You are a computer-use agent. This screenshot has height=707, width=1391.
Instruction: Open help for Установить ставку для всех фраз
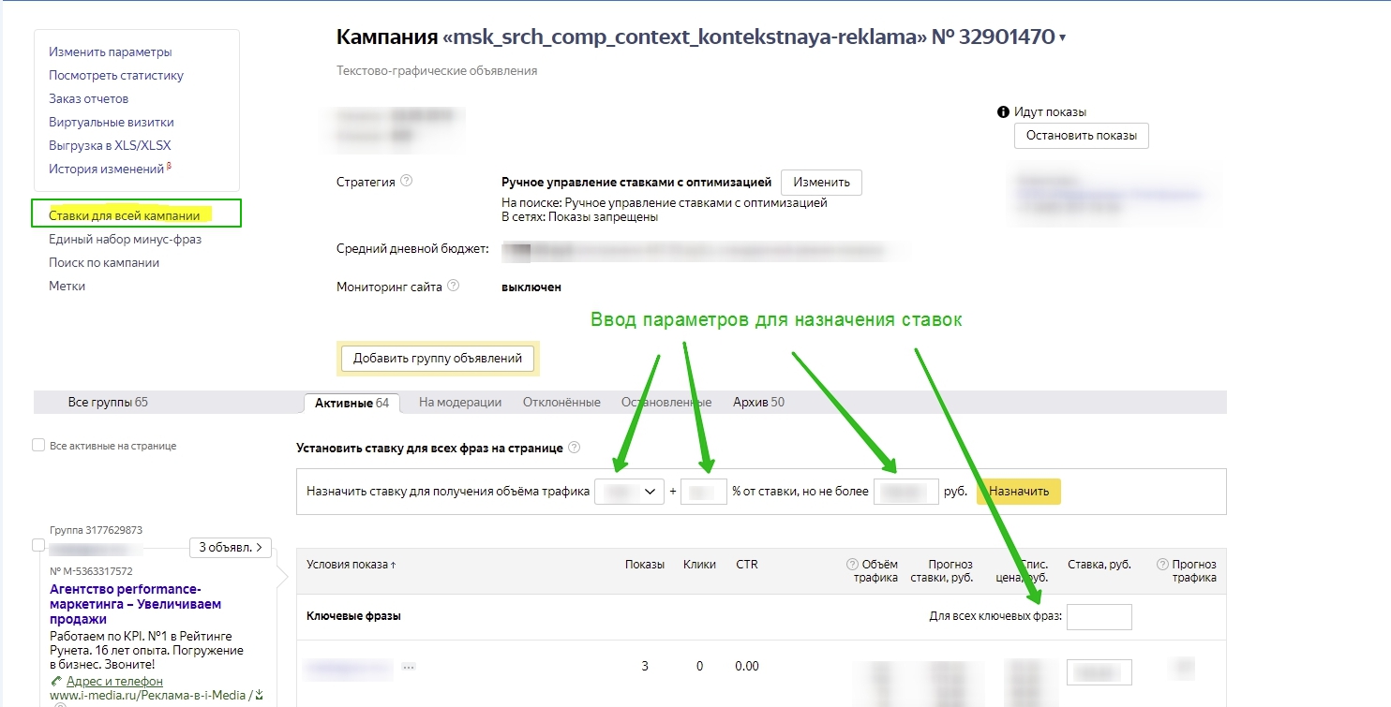pos(574,448)
